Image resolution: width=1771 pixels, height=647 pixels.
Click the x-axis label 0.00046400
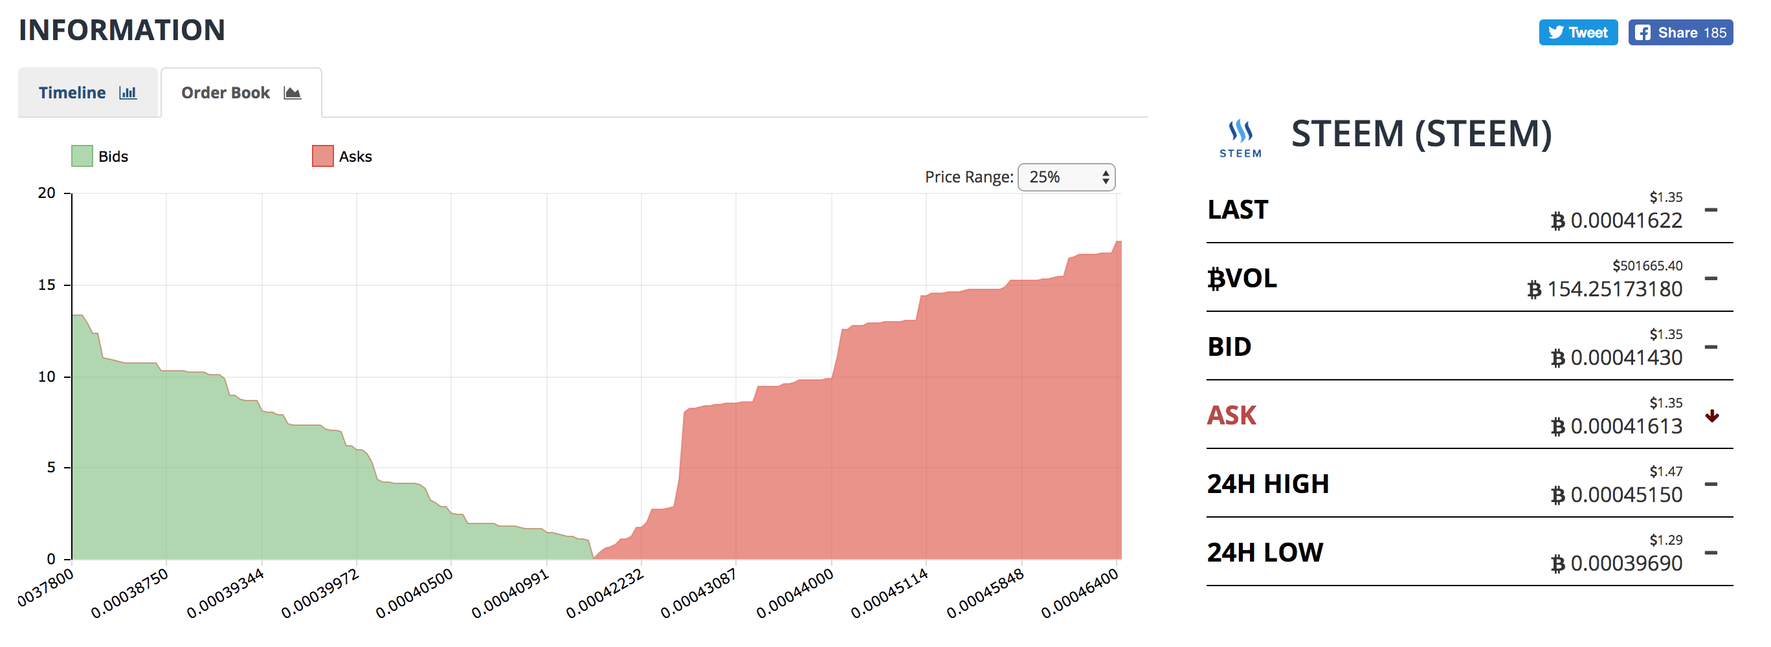[x=1080, y=593]
